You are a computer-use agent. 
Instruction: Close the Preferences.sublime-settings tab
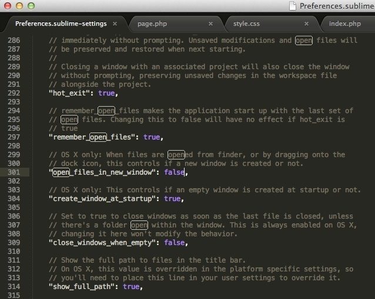[x=115, y=23]
